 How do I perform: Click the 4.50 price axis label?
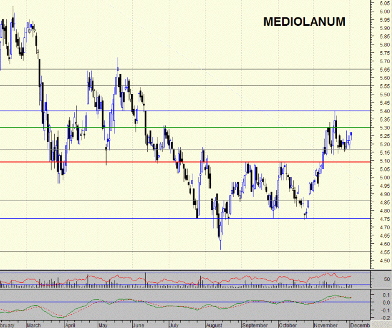tap(385, 261)
